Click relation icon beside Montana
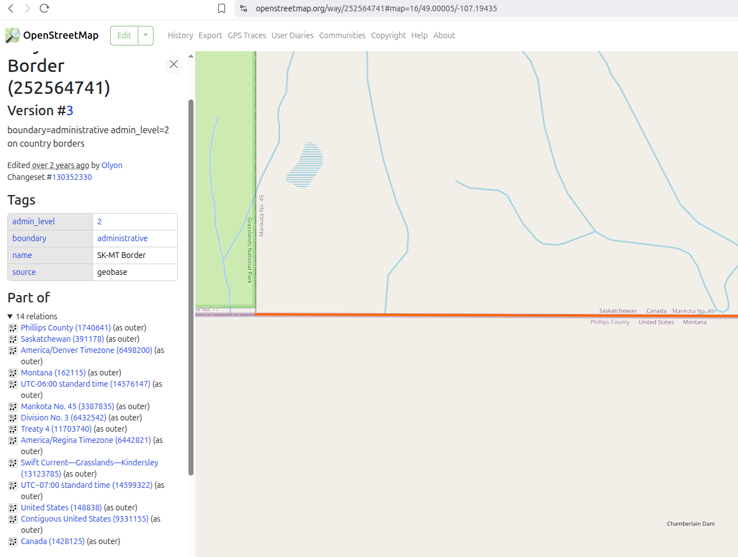Viewport: 738px width, 557px height. tap(13, 373)
